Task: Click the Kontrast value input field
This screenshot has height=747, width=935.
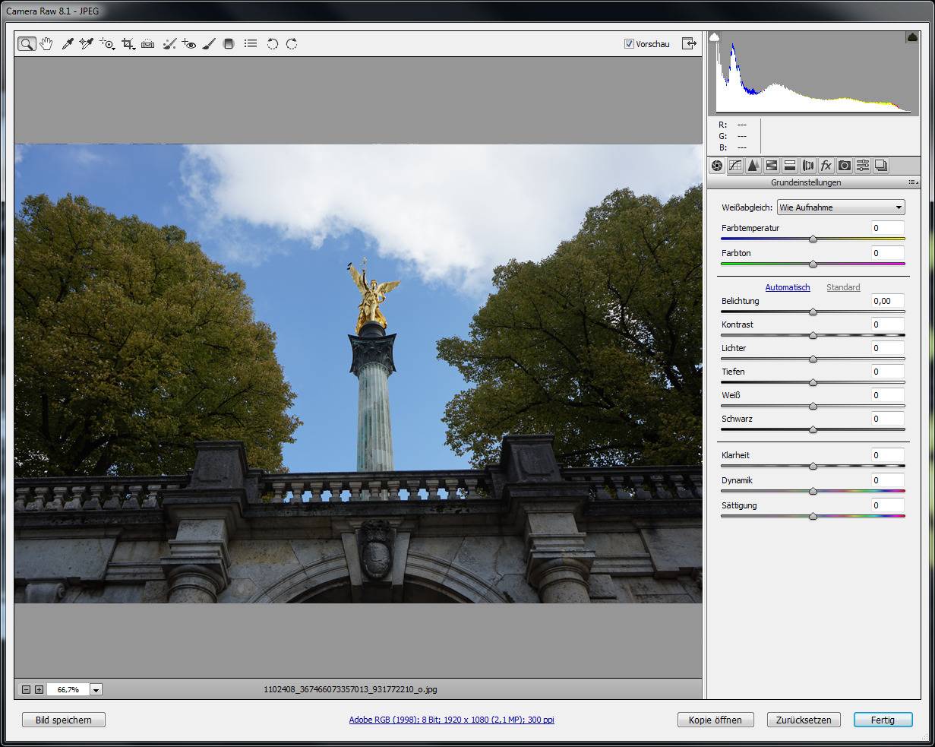Action: pyautogui.click(x=887, y=324)
